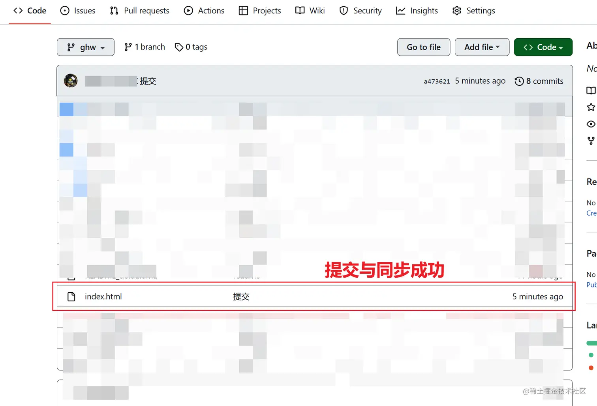Click the watching eye icon in sidebar

[591, 124]
